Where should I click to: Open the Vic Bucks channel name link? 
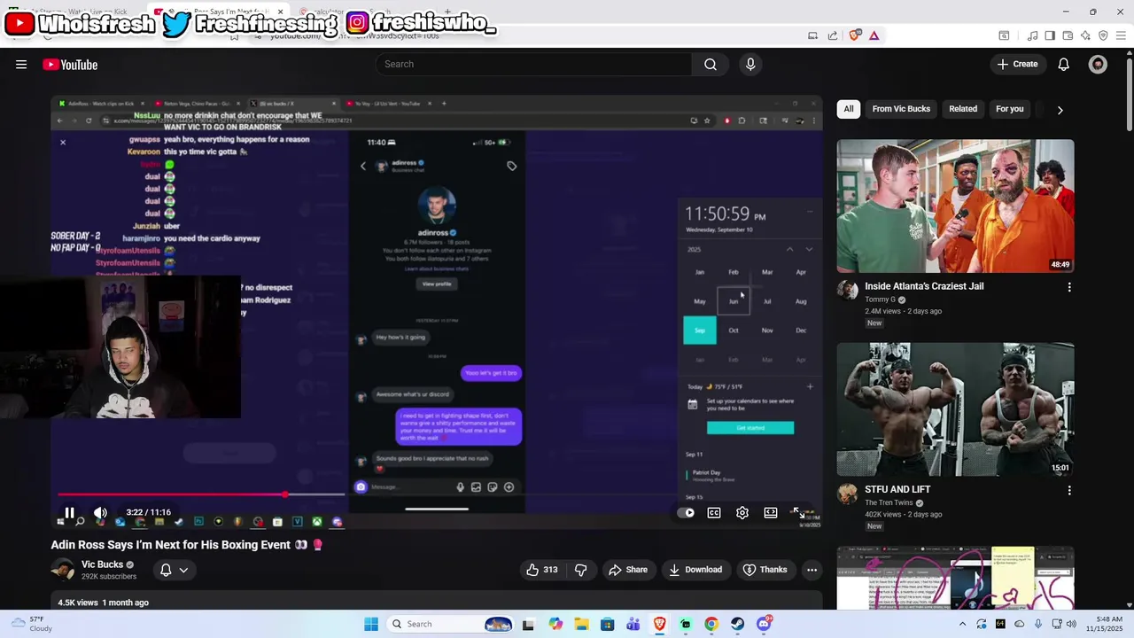tap(102, 564)
